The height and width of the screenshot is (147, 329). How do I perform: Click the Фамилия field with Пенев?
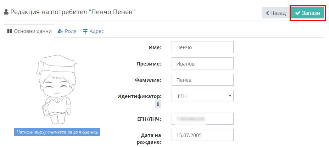pos(202,80)
